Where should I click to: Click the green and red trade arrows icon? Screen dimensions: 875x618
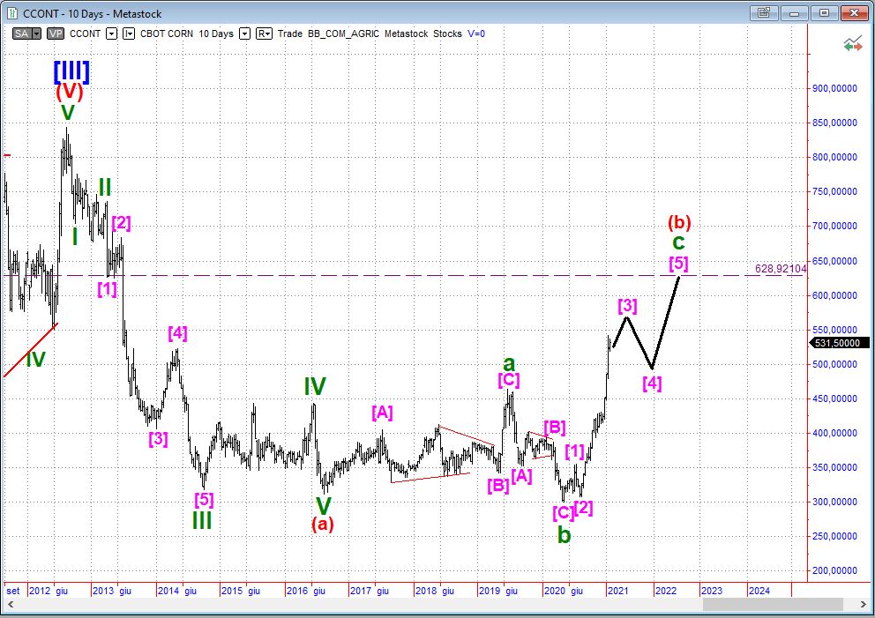point(853,45)
